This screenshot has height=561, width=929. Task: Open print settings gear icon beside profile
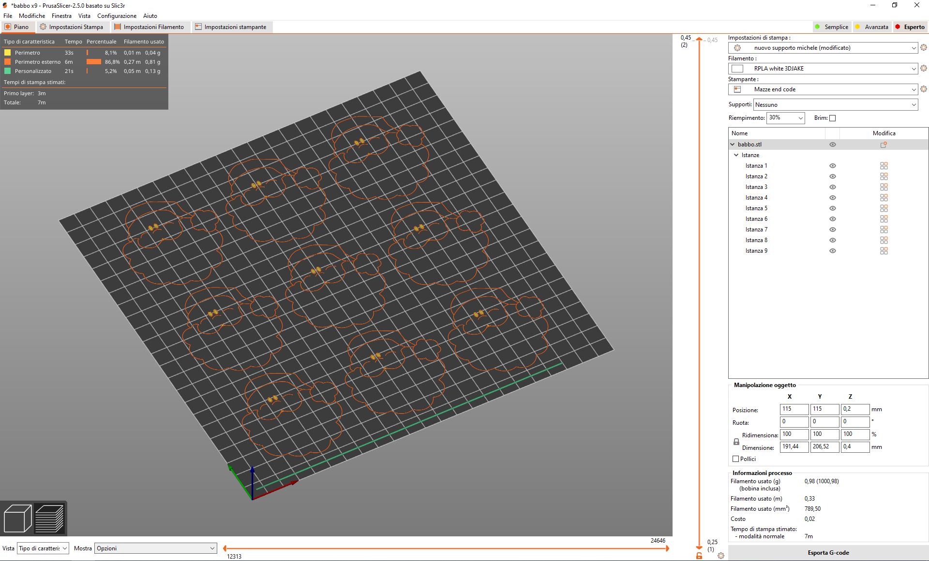point(923,47)
